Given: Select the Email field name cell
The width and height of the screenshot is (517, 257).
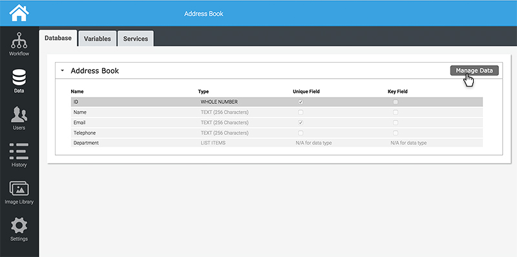Looking at the screenshot, I should coord(79,123).
